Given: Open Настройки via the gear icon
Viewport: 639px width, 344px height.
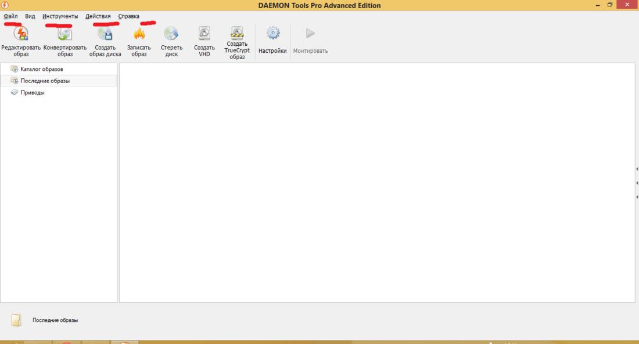Looking at the screenshot, I should pos(272,34).
